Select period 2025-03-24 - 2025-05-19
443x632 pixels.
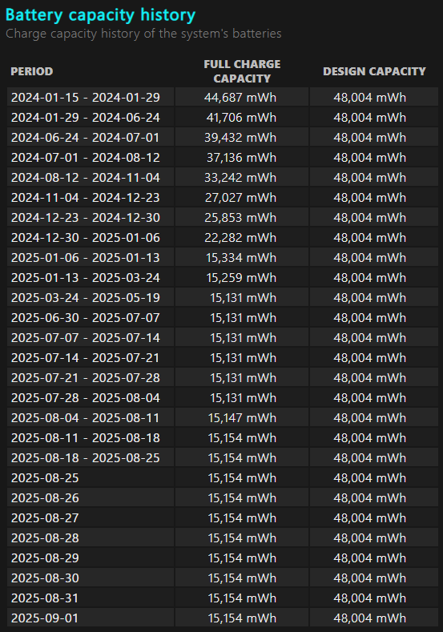coord(86,298)
